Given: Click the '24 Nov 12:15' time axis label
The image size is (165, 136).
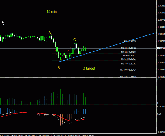Looking at the screenshot, I should tap(74, 135).
